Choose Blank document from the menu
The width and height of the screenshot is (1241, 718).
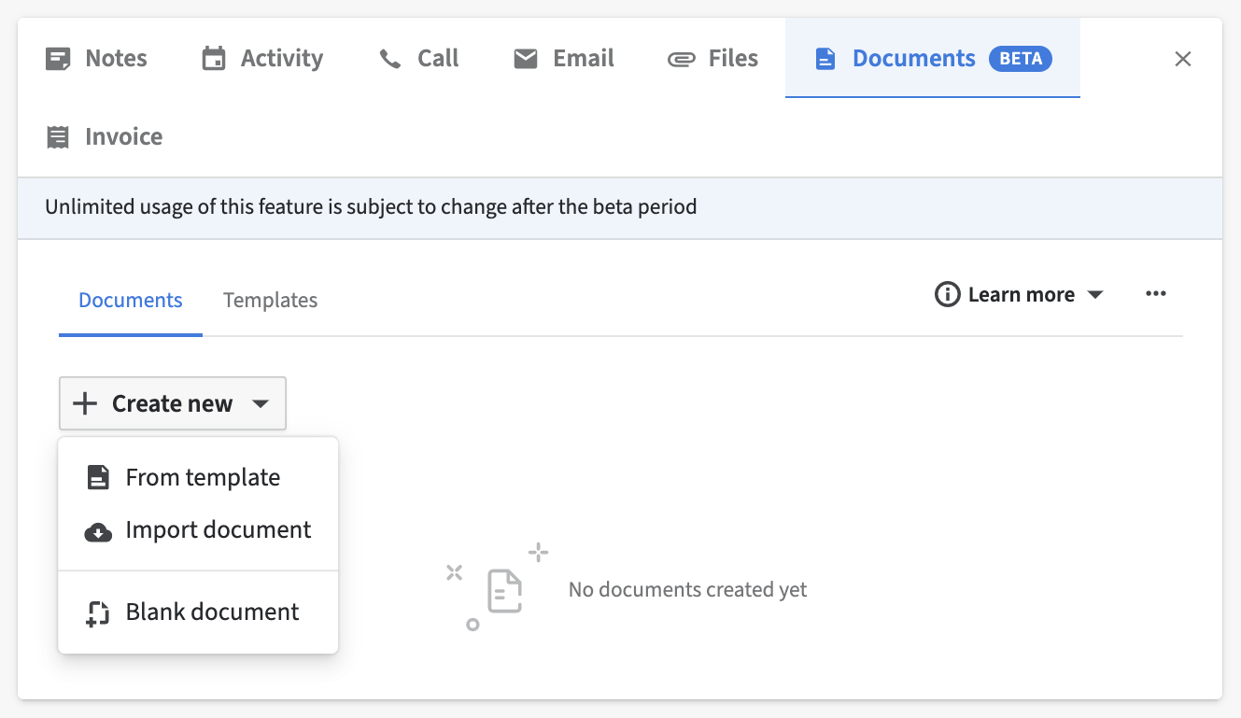coord(212,612)
